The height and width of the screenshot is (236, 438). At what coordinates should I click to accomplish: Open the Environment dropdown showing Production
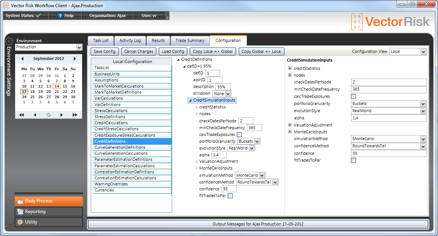click(x=79, y=48)
